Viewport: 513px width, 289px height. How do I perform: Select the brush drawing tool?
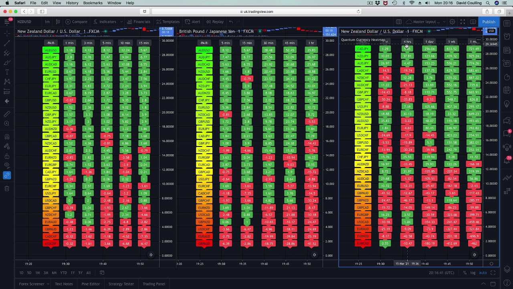pyautogui.click(x=7, y=62)
